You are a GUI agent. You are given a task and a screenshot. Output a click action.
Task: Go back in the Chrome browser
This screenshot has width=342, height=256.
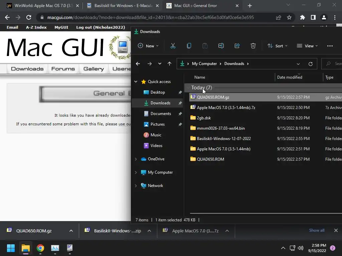pyautogui.click(x=7, y=17)
